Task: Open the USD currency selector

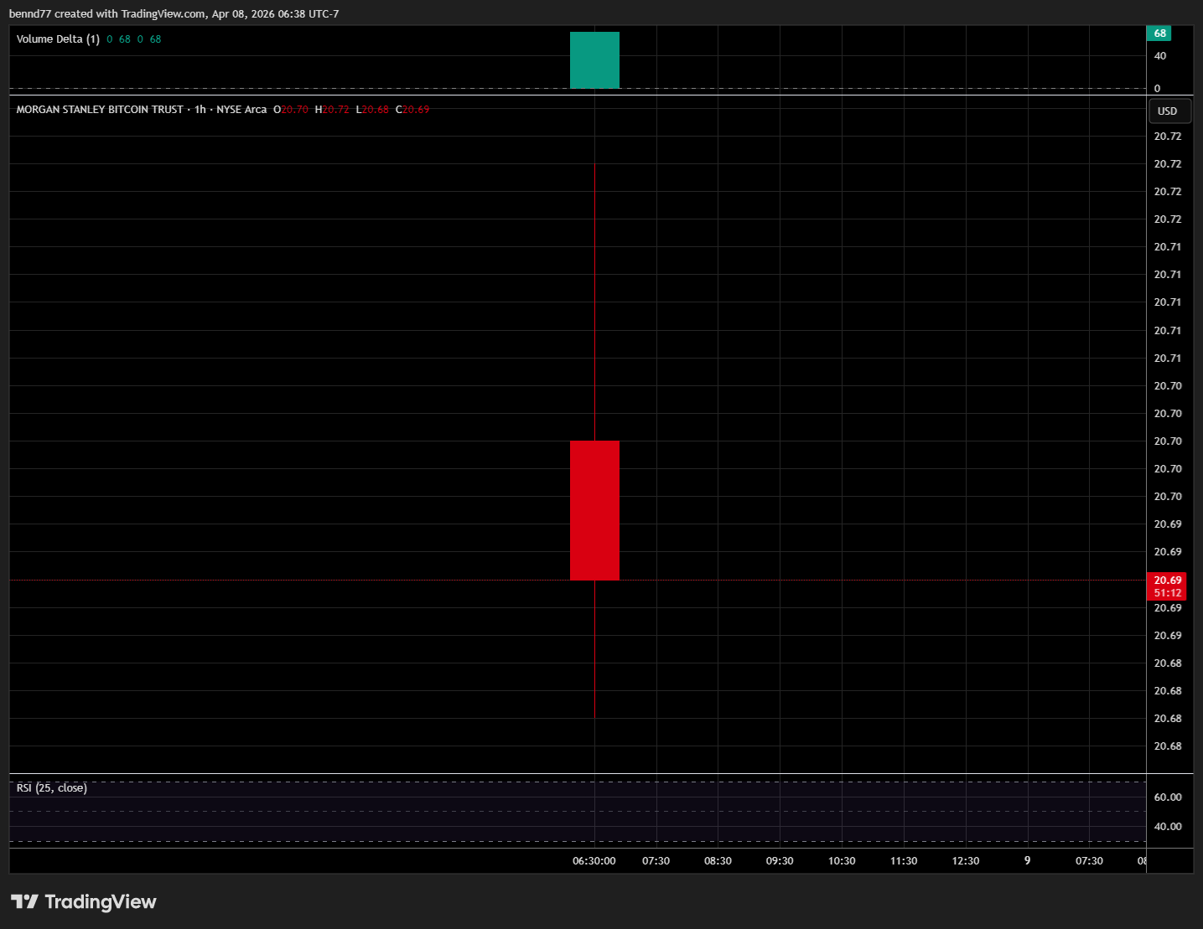Action: pos(1168,111)
